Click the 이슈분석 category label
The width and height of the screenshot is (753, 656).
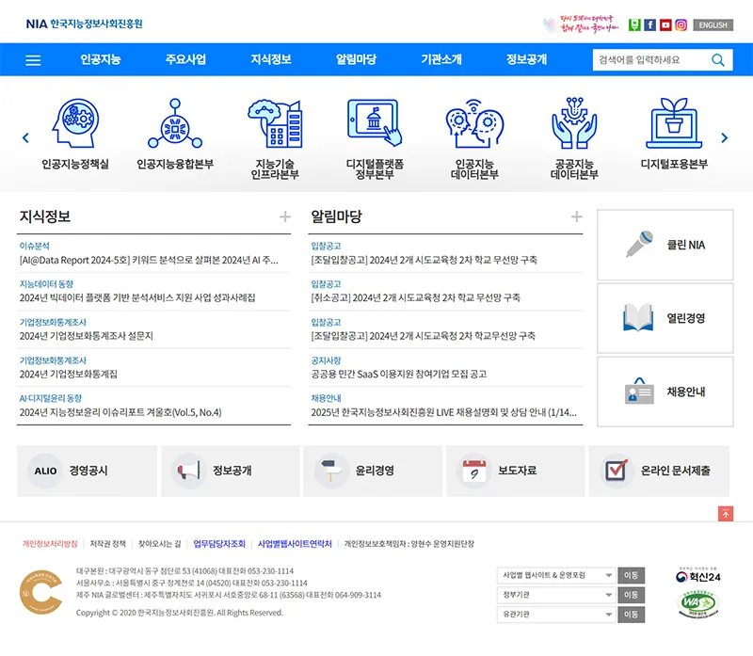(x=35, y=246)
